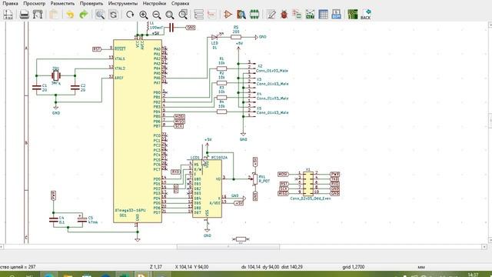Select the LED D1 symbol
492x277 pixels.
(215, 38)
